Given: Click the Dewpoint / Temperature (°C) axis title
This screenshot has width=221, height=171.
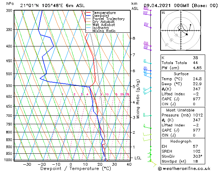Looking at the screenshot, I should 76,169.
